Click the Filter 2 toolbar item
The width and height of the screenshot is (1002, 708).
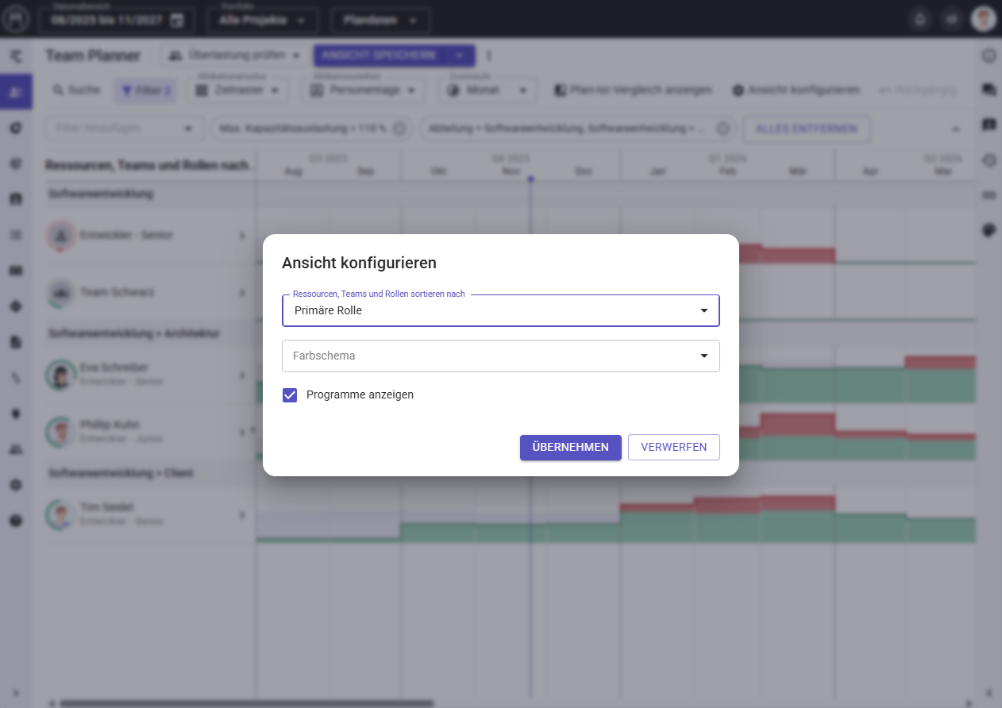point(146,90)
